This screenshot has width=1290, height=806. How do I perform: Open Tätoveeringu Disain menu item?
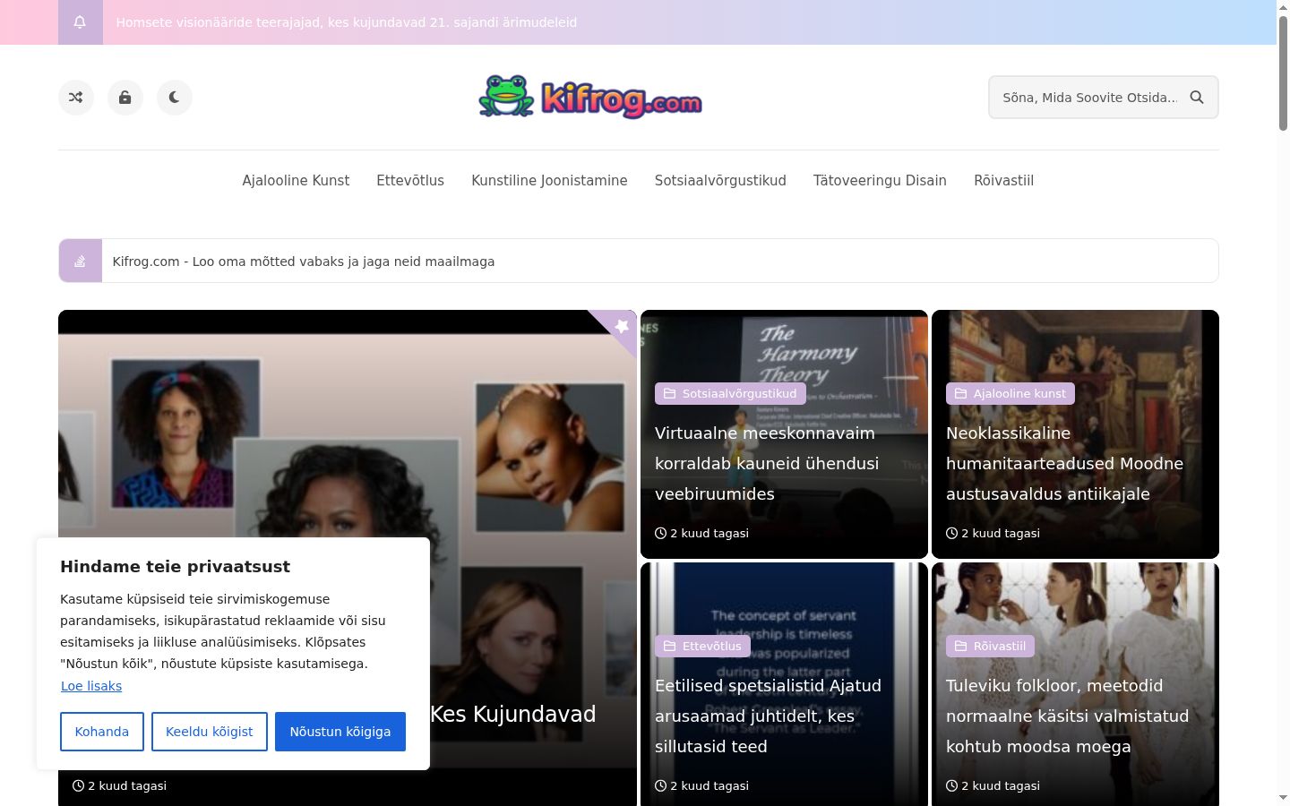(880, 181)
